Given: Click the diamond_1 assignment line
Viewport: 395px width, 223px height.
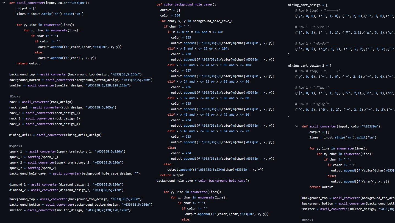Looking at the screenshot, I should click(66, 184).
